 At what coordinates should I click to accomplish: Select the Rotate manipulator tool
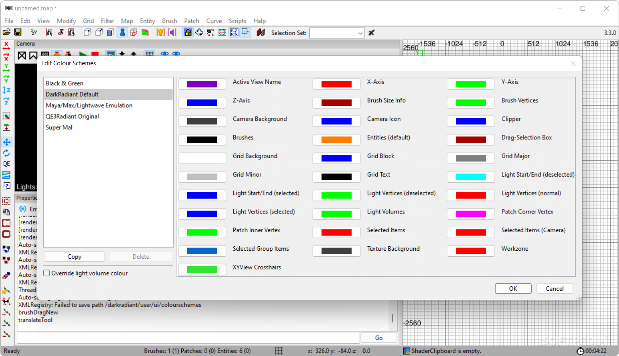click(x=6, y=153)
